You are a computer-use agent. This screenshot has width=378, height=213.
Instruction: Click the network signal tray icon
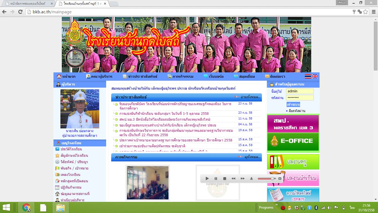click(x=323, y=208)
